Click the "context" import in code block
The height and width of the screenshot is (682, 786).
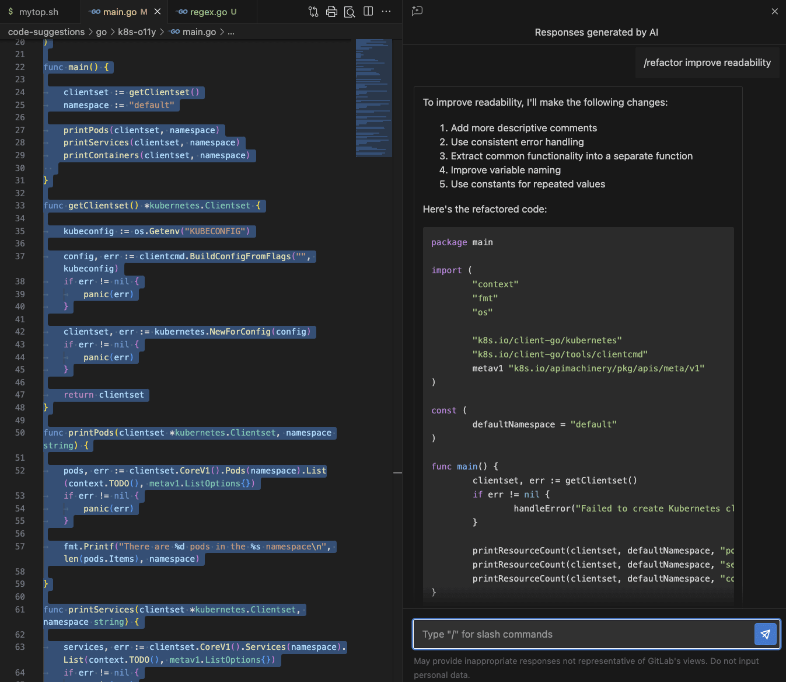click(495, 284)
